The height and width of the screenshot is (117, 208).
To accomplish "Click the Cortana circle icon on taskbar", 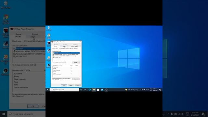I will click(x=81, y=90).
